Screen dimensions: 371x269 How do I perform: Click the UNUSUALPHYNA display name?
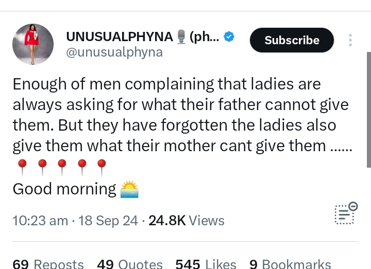[x=120, y=37]
